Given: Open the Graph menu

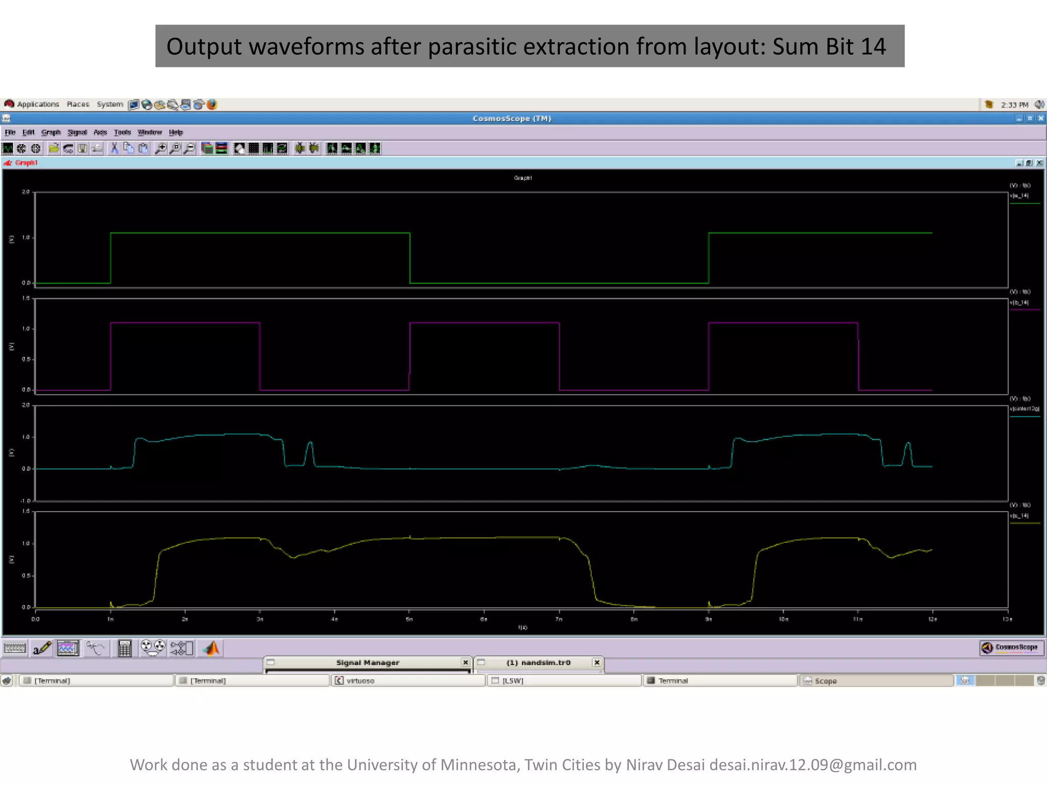Looking at the screenshot, I should tap(51, 132).
